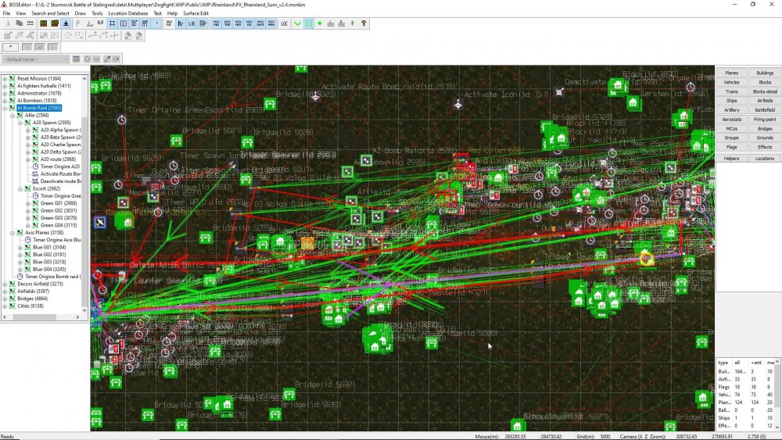Viewport: 782px width, 440px height.
Task: Click the green dot toolbar icon
Action: click(320, 23)
